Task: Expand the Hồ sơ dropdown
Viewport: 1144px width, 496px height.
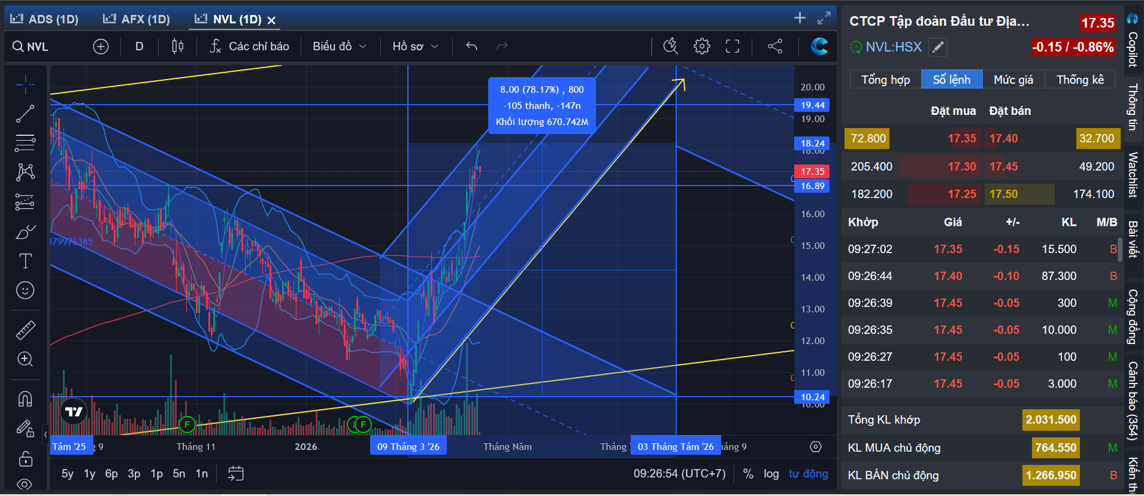Action: point(416,46)
